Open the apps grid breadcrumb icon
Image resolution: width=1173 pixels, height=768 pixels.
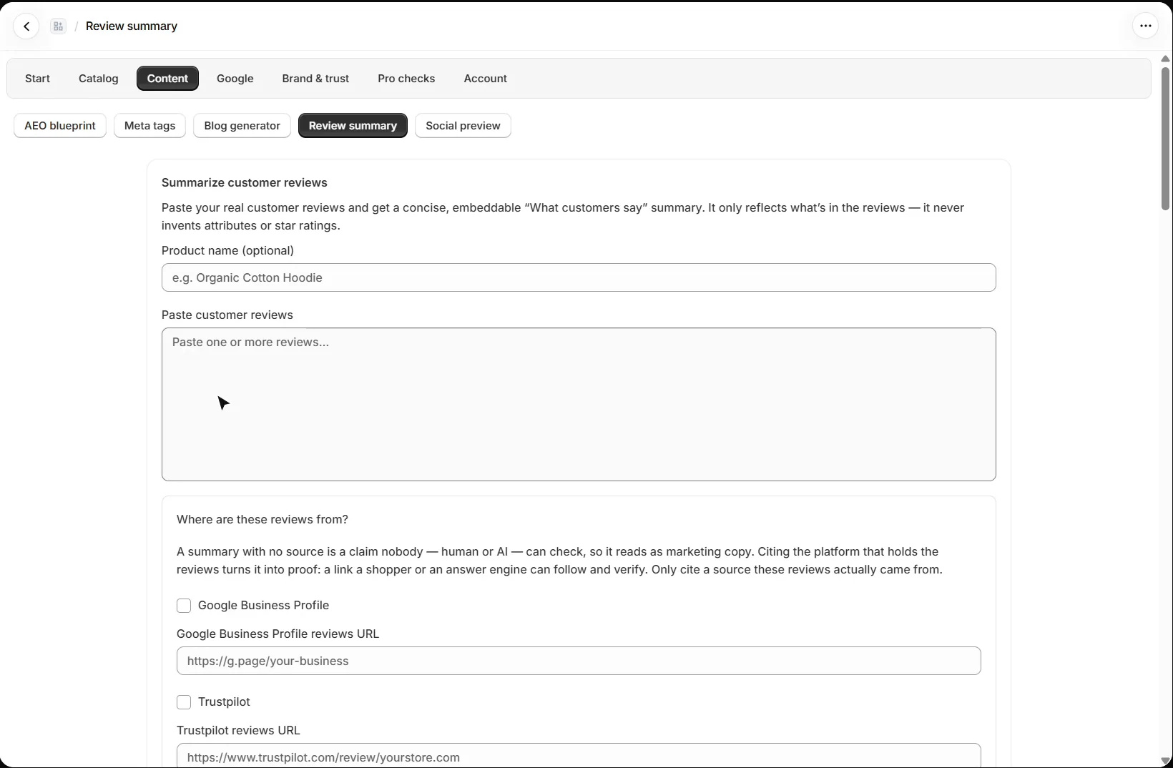(59, 26)
